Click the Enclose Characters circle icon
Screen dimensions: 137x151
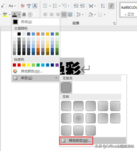(30, 15)
